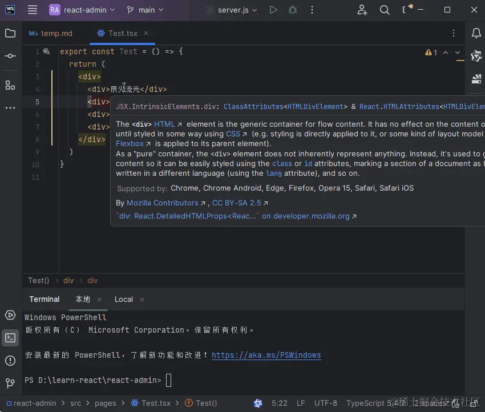Click the ClassAttributes type link
This screenshot has width=485, height=412.
(x=253, y=107)
